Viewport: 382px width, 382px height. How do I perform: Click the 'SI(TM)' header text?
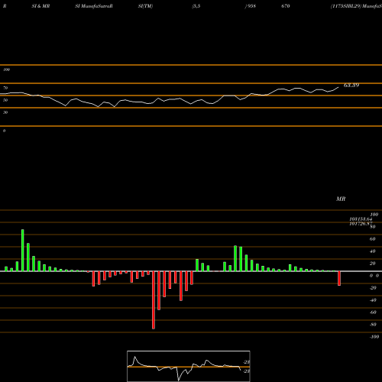pyautogui.click(x=145, y=6)
